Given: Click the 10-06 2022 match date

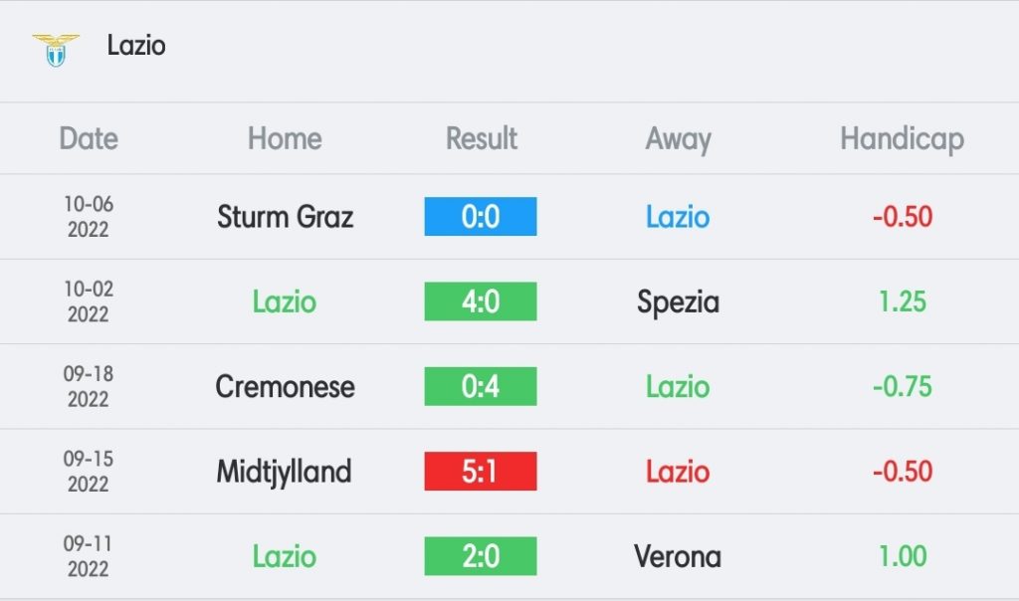Looking at the screenshot, I should [89, 216].
